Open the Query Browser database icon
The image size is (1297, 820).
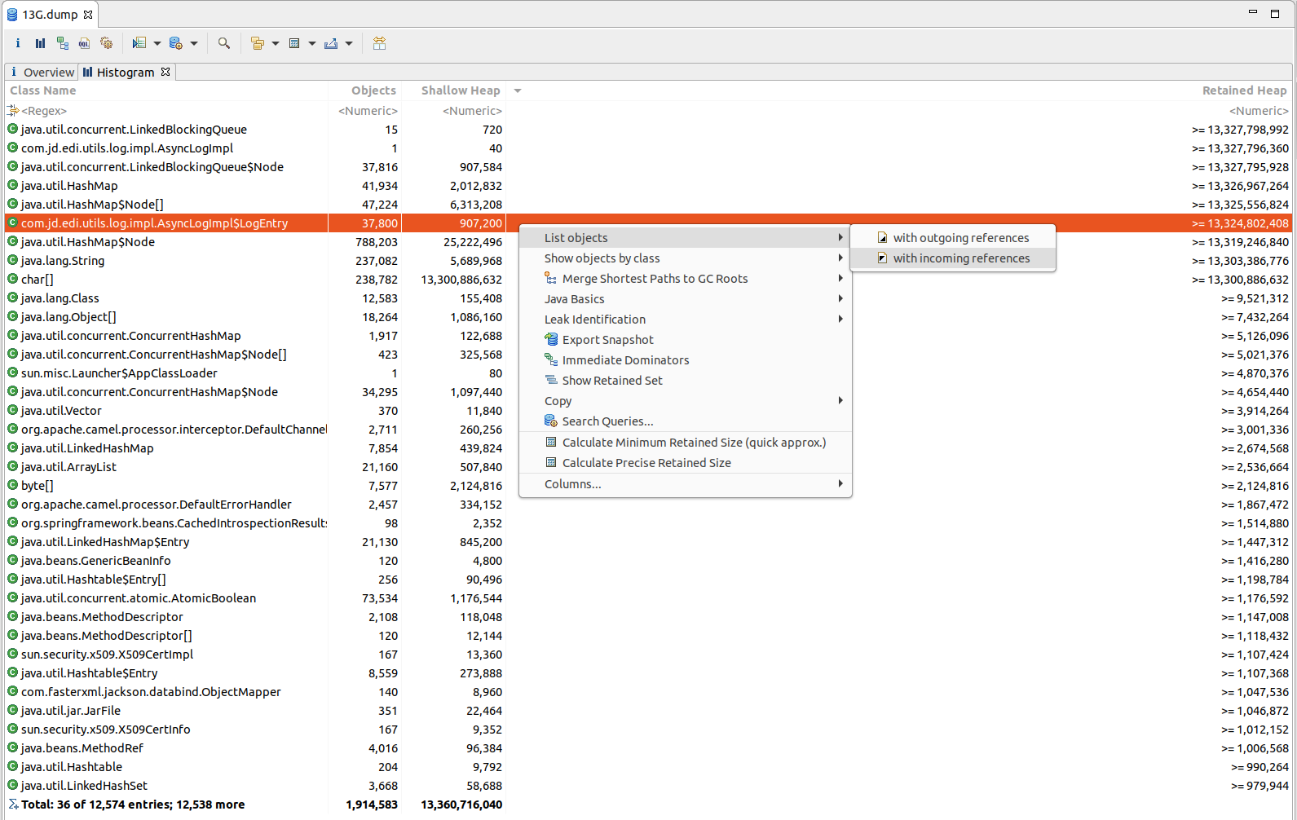coord(176,43)
